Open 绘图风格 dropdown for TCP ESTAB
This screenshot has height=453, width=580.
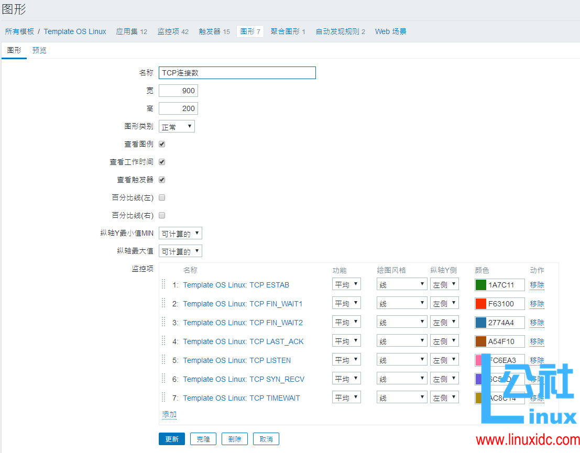pyautogui.click(x=402, y=284)
